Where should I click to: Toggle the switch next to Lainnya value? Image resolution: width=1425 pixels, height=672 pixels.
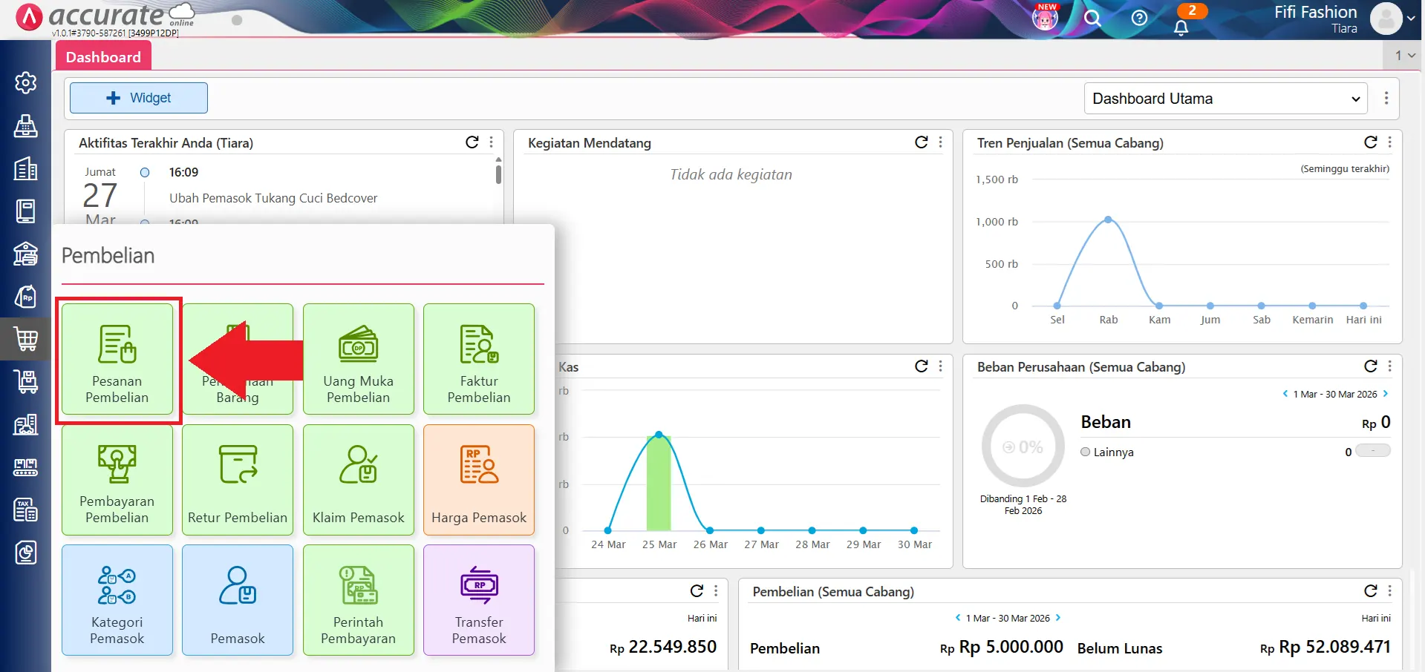pyautogui.click(x=1372, y=451)
